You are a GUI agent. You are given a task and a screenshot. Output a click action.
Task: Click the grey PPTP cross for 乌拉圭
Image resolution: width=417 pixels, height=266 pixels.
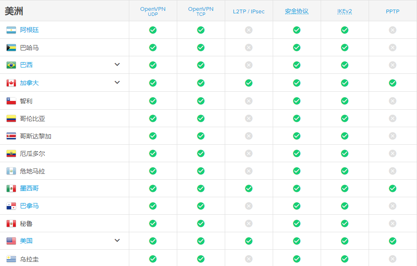click(x=392, y=259)
